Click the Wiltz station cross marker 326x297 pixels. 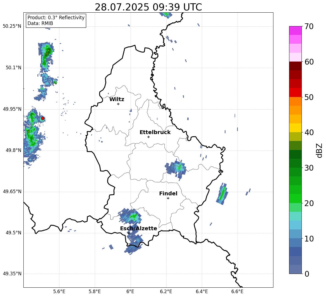(x=118, y=104)
